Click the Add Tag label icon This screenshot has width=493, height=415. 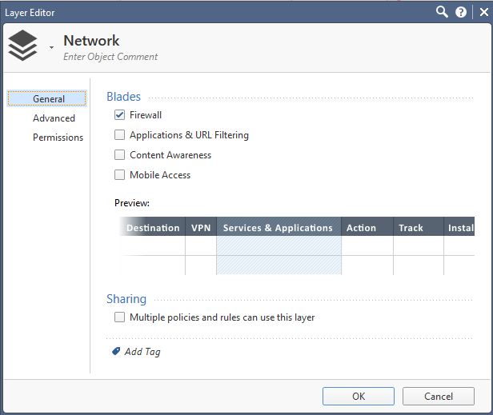[116, 351]
